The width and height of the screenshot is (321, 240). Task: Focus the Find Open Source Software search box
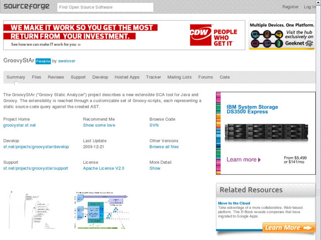pos(105,7)
